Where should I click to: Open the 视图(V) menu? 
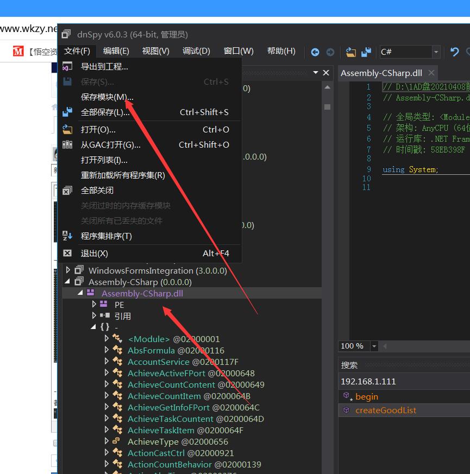pos(155,51)
